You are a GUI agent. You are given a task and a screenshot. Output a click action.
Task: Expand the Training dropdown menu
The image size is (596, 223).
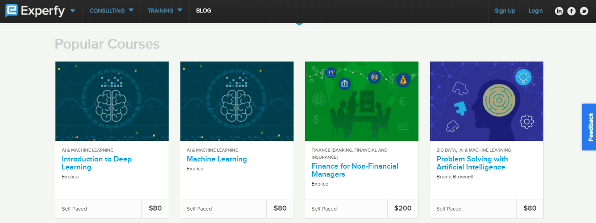pyautogui.click(x=165, y=11)
